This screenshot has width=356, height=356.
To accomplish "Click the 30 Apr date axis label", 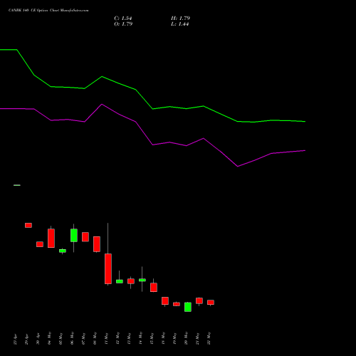I will point(38,339).
